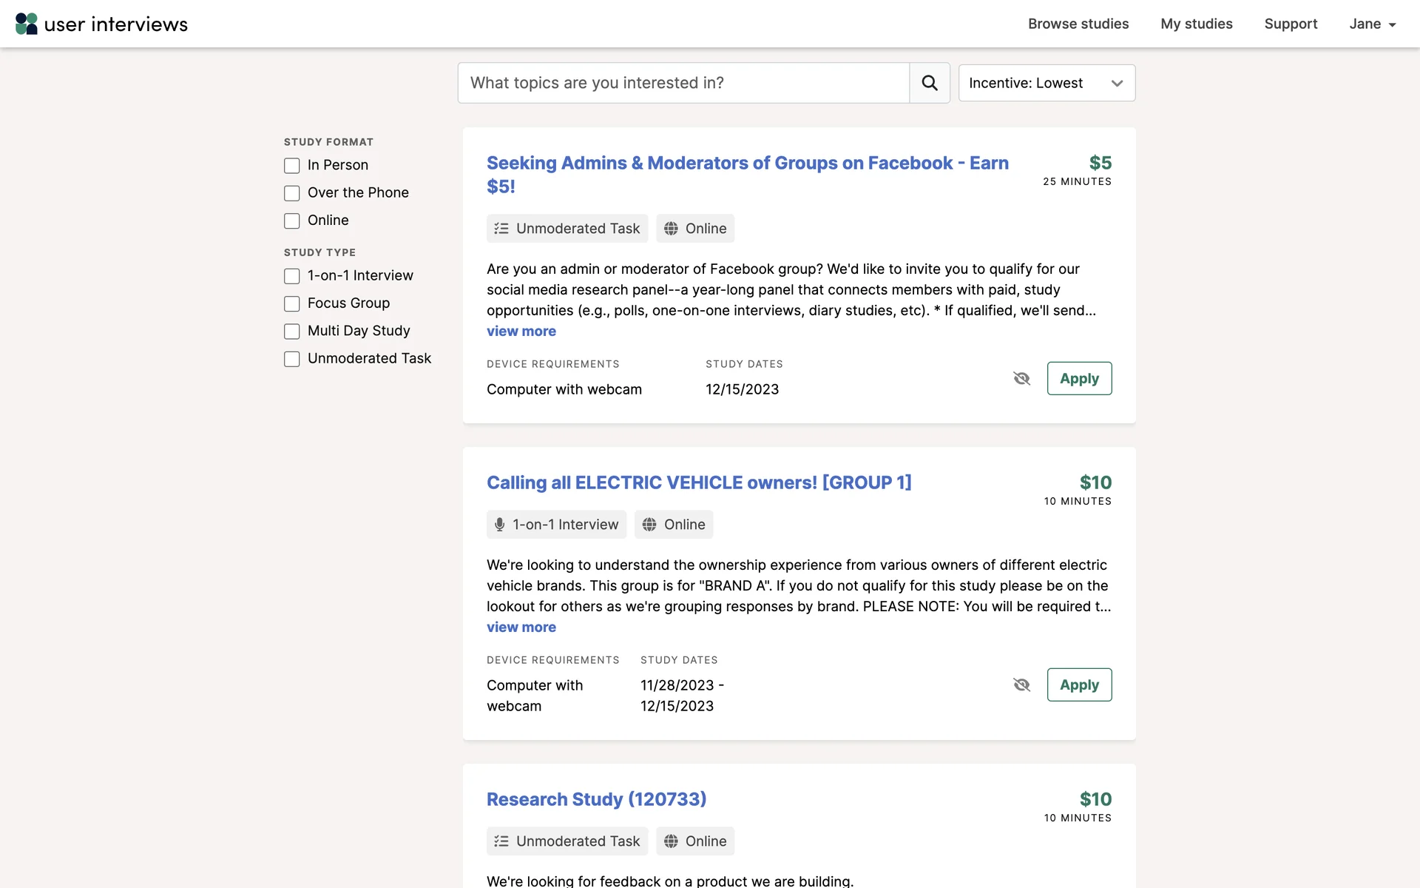The width and height of the screenshot is (1420, 888).
Task: Tick the Focus Group study type
Action: tap(292, 303)
